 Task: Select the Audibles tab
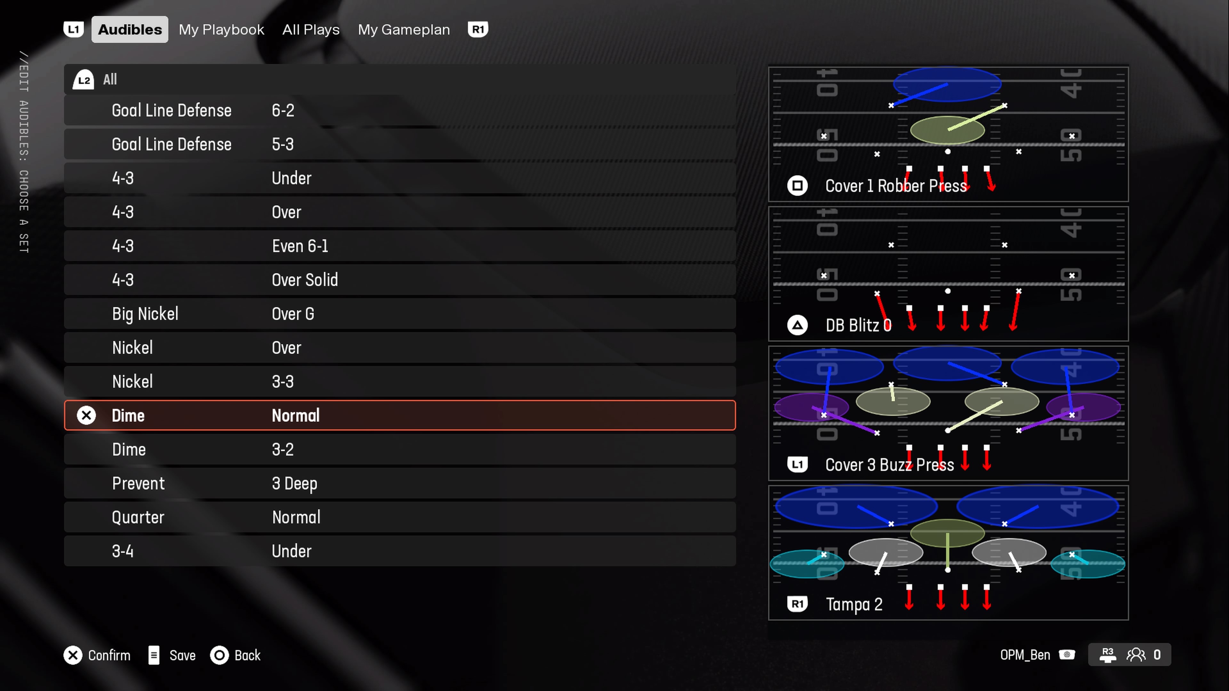pos(130,29)
